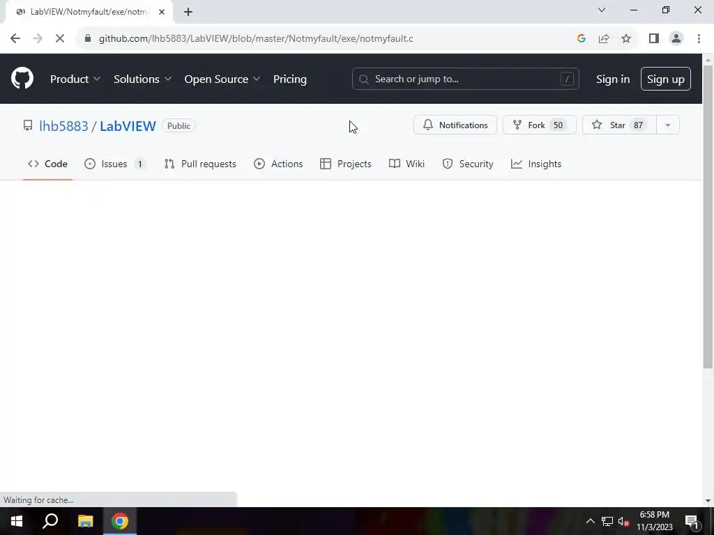Show hidden system tray icons
Image resolution: width=714 pixels, height=535 pixels.
590,521
